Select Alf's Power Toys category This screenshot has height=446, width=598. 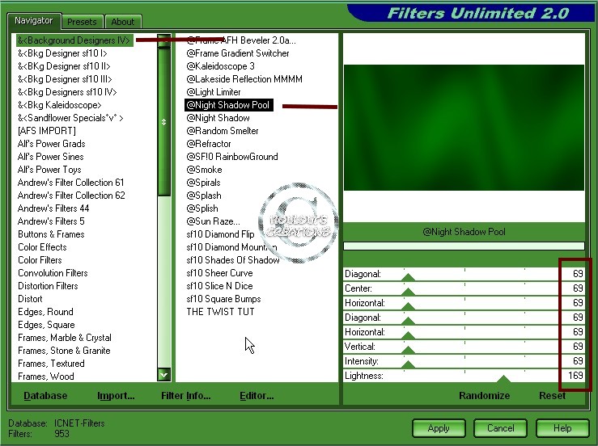[x=49, y=170]
